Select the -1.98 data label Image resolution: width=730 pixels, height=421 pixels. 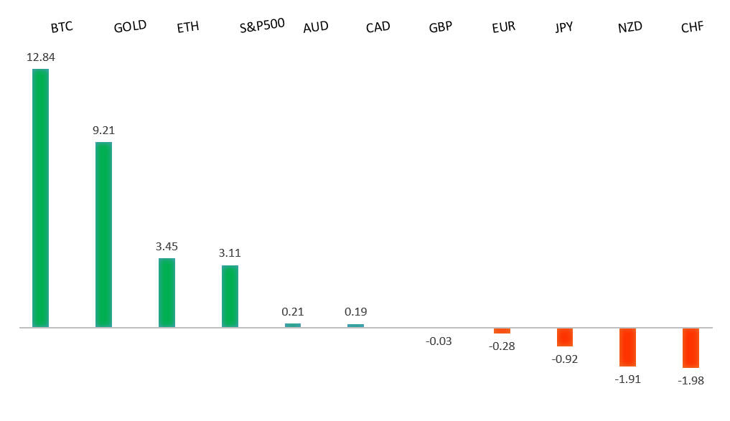point(691,380)
